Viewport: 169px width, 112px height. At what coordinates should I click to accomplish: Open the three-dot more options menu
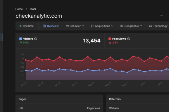point(162,16)
